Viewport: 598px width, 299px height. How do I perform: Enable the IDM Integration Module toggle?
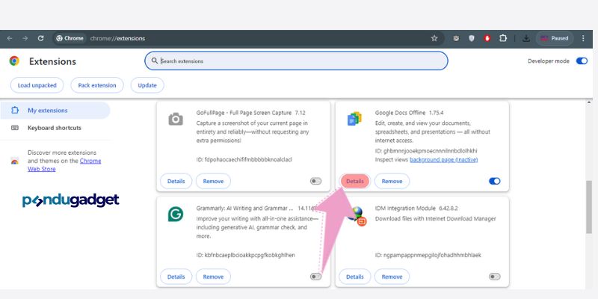[x=494, y=277]
